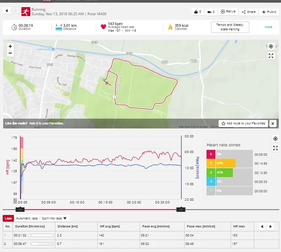Viewport: 281px width, 252px height.
Task: Go to the next training session arrow
Action: [x=16, y=10]
